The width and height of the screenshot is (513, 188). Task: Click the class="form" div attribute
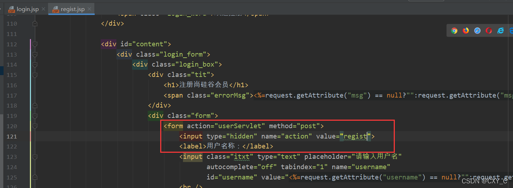[191, 116]
